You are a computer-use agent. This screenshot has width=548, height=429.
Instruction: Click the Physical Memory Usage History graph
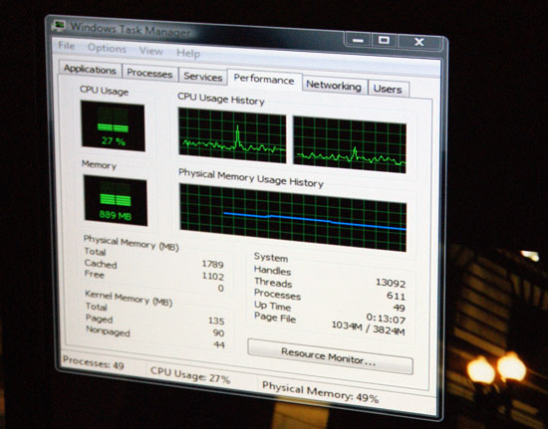tap(293, 217)
